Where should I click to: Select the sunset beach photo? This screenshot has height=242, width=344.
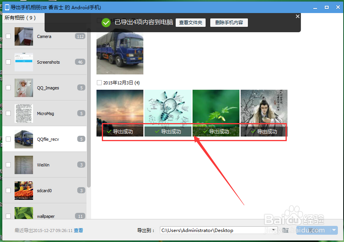point(120,113)
